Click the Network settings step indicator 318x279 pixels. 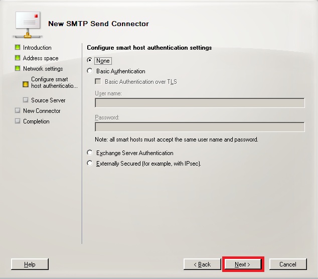click(x=18, y=69)
